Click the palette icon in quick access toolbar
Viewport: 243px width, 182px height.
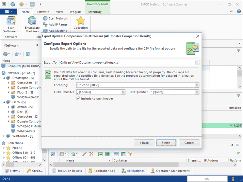coord(21,4)
